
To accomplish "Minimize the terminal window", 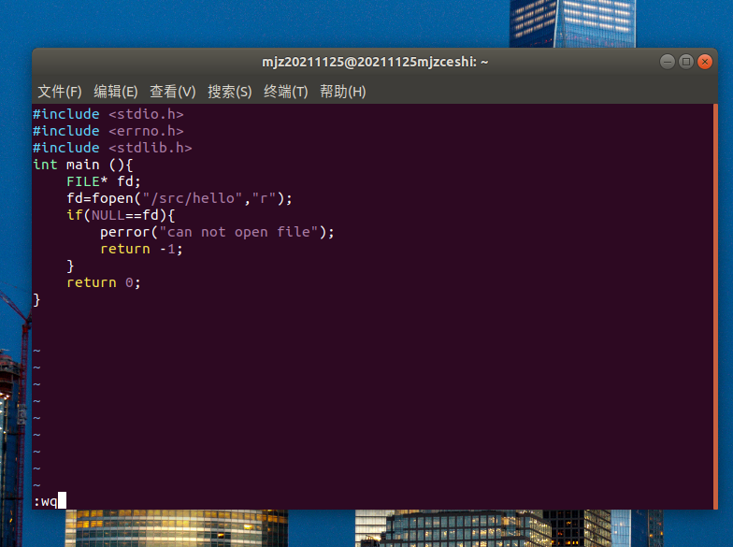I will click(668, 62).
